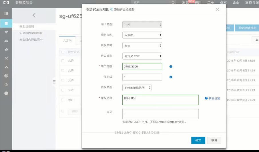Open help icon next to dialog title
The image size is (259, 152).
tap(112, 9)
